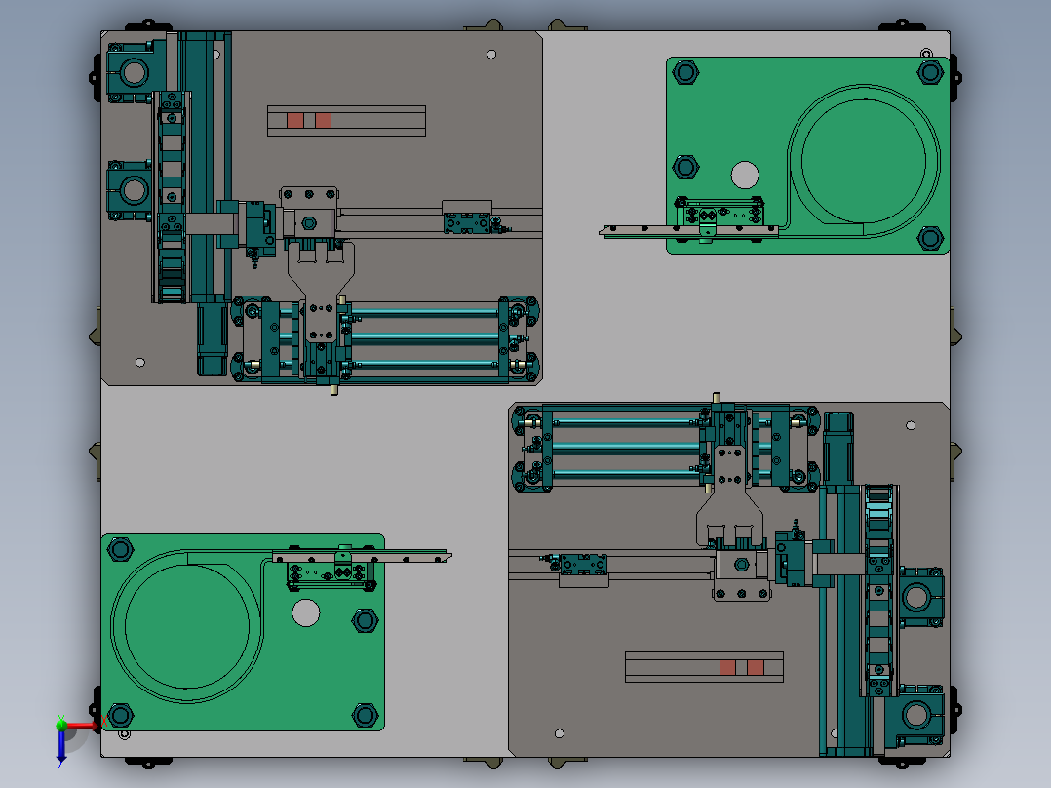Select left red block in lower-right parts tray

(728, 667)
